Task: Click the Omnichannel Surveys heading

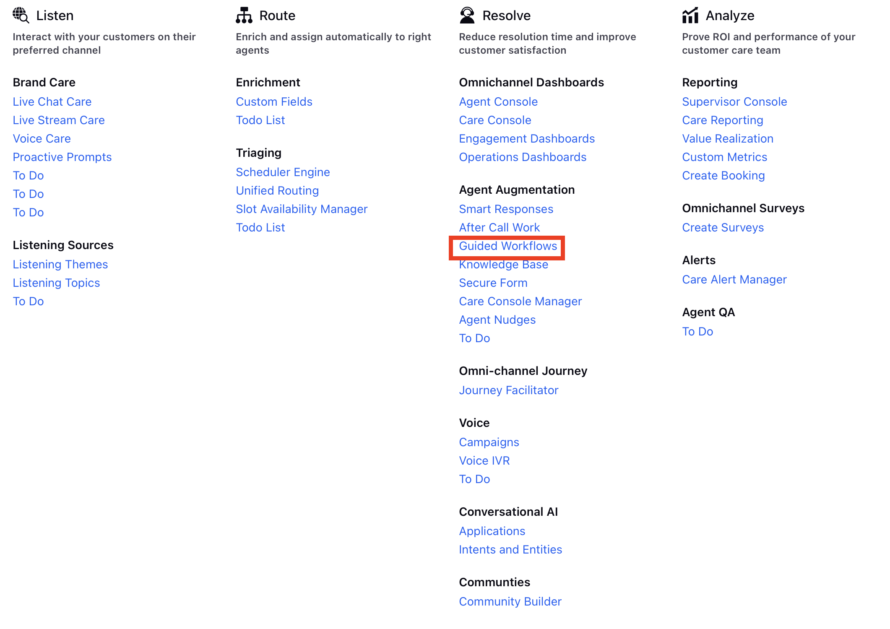Action: click(743, 208)
